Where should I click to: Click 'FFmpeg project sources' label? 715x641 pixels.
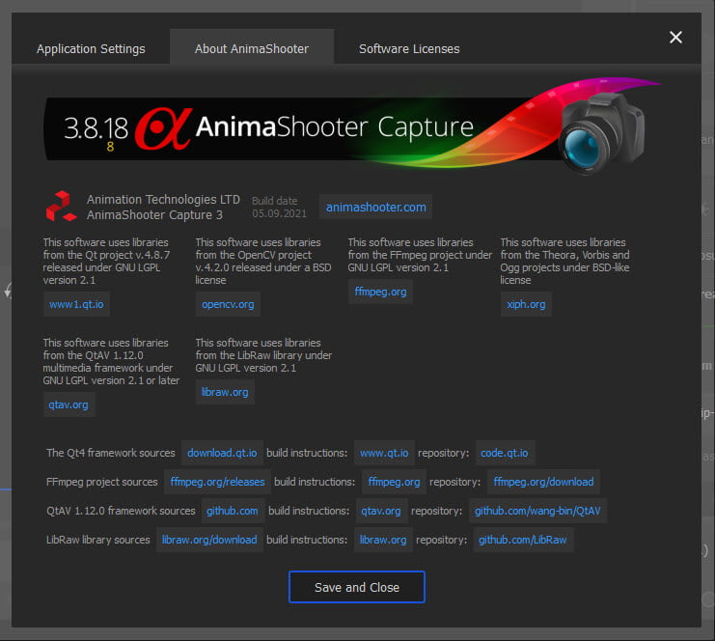[x=101, y=483]
